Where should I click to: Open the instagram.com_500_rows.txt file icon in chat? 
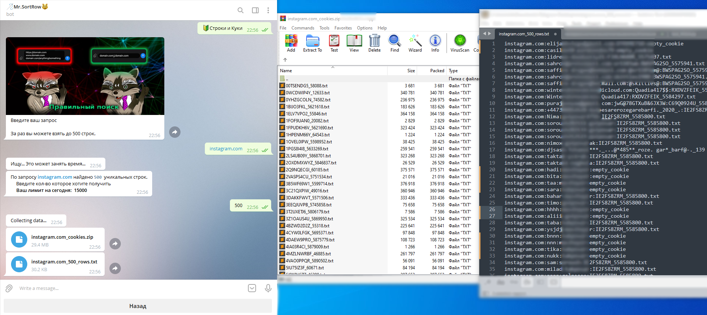pyautogui.click(x=19, y=264)
